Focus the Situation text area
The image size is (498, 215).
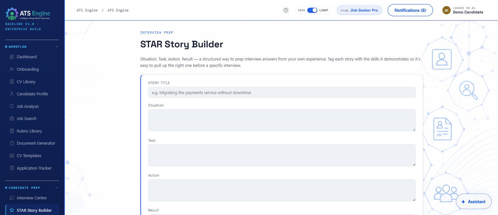tap(282, 120)
